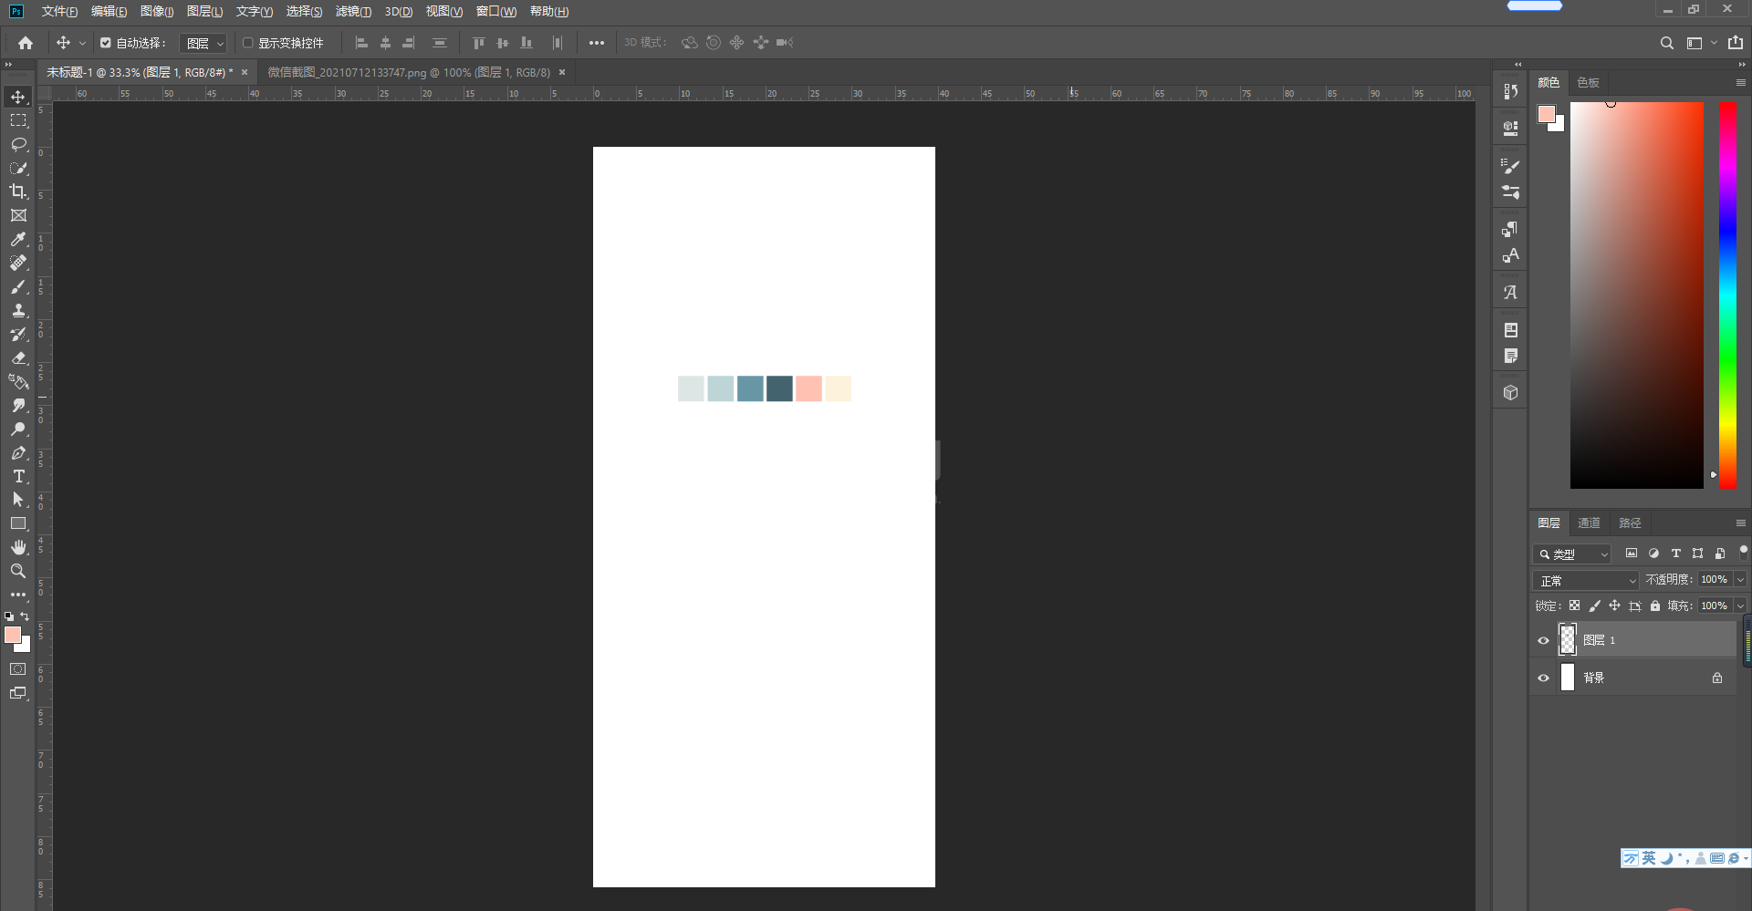
Task: Toggle lock transparent pixels
Action: pos(1574,606)
